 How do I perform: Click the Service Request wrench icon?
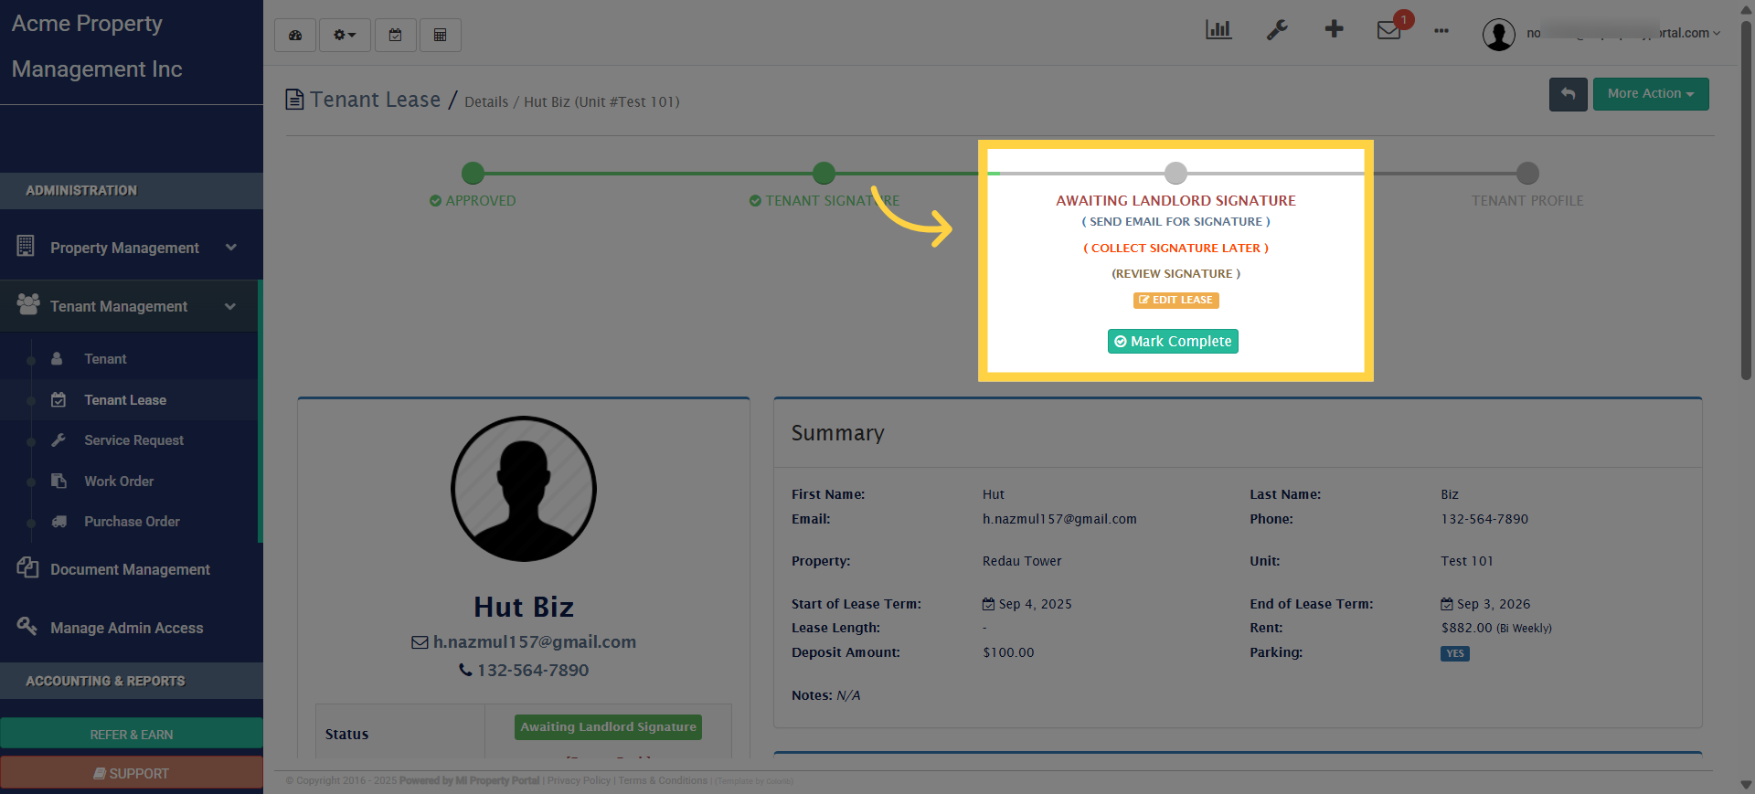(x=58, y=440)
